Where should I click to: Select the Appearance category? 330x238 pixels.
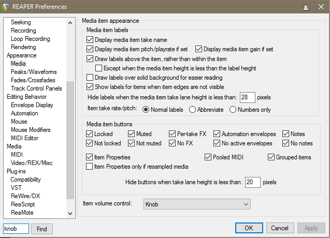[x=21, y=55]
